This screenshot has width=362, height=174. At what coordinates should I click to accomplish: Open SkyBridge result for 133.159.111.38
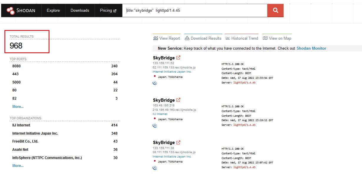[x=164, y=143]
